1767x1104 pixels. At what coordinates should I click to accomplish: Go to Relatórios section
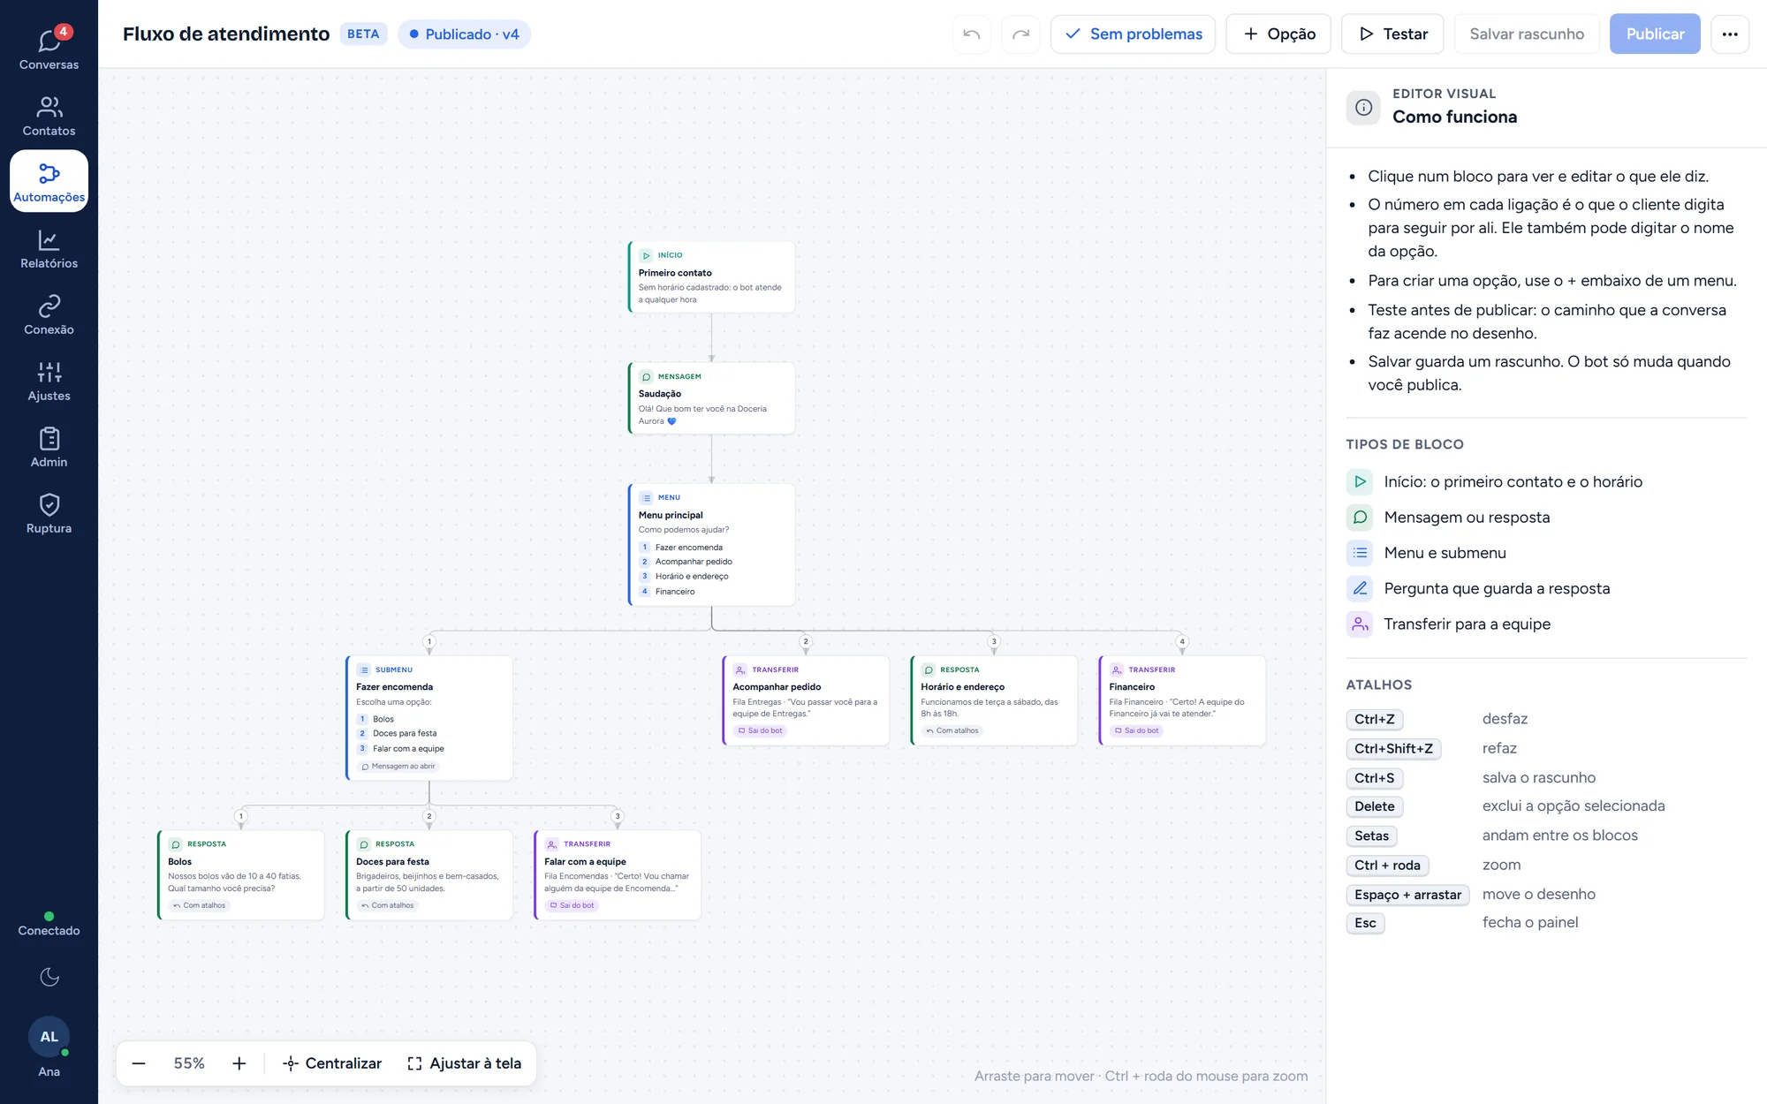(x=49, y=247)
